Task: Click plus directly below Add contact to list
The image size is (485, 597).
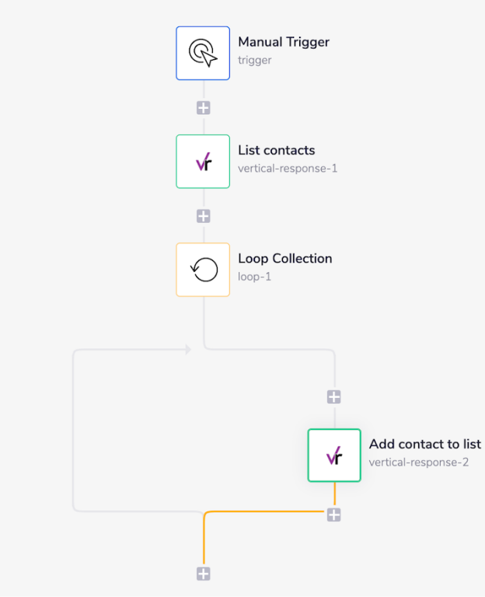Action: coord(334,515)
